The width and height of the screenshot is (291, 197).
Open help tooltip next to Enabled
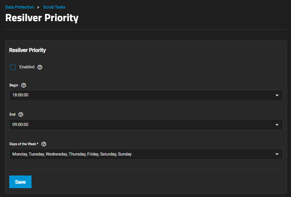(x=40, y=67)
